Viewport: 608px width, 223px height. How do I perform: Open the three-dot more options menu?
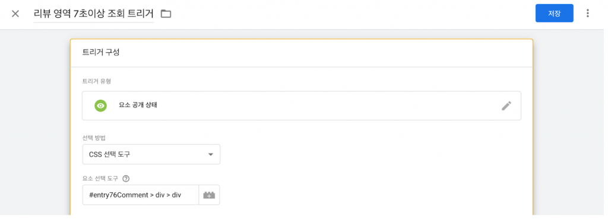pyautogui.click(x=588, y=14)
